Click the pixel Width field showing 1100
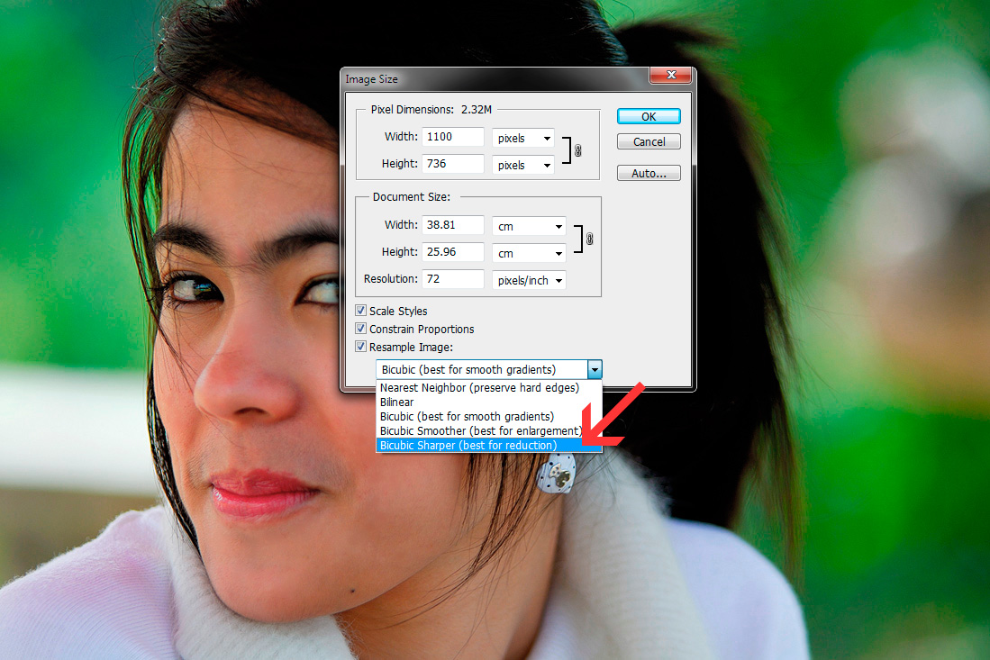990x660 pixels. click(454, 138)
